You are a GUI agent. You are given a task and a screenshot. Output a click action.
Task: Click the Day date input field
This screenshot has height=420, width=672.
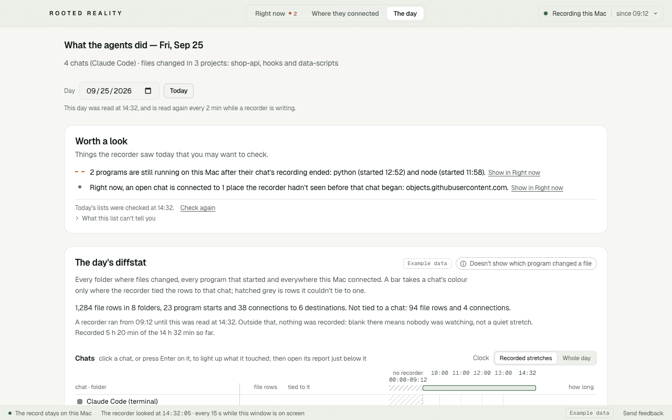(x=119, y=91)
